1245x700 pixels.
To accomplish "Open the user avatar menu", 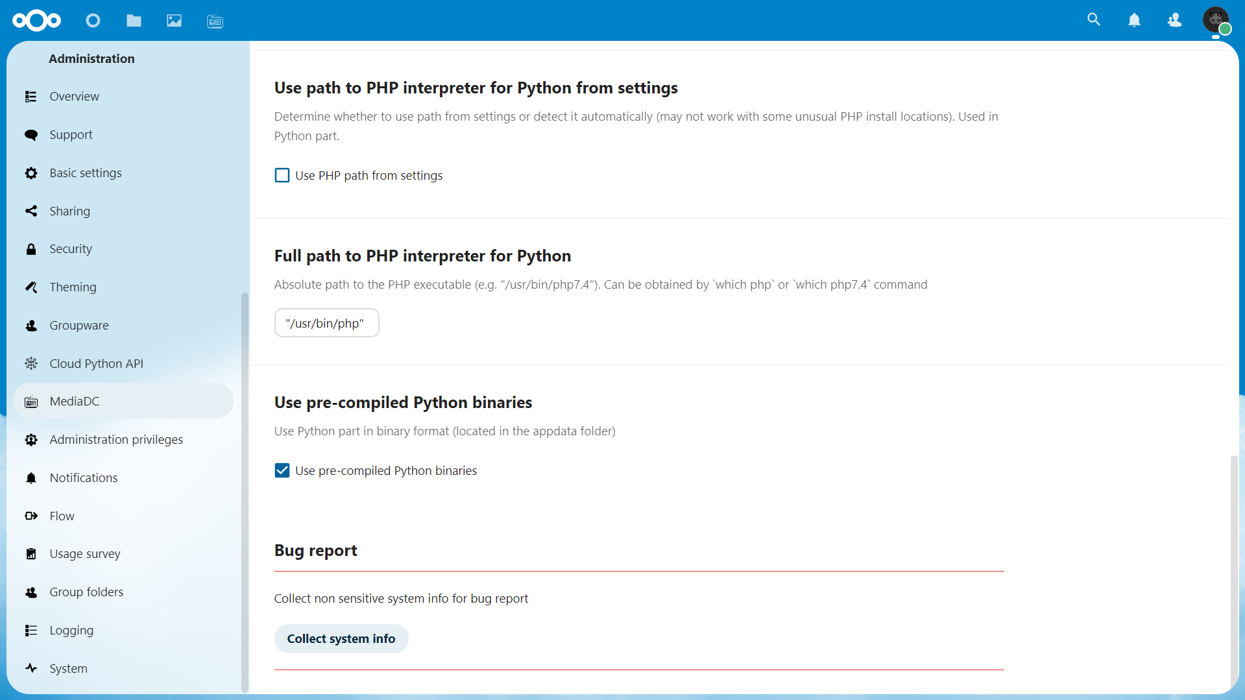I will tap(1215, 20).
